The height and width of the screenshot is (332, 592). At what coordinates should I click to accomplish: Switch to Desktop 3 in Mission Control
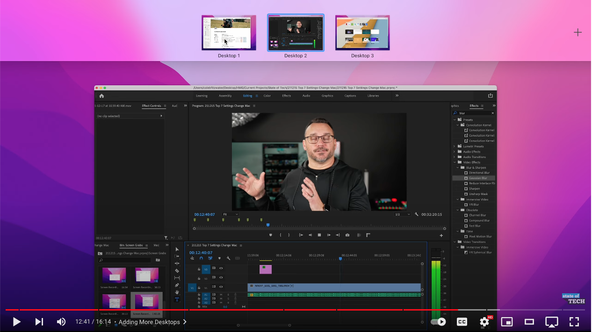tap(362, 33)
